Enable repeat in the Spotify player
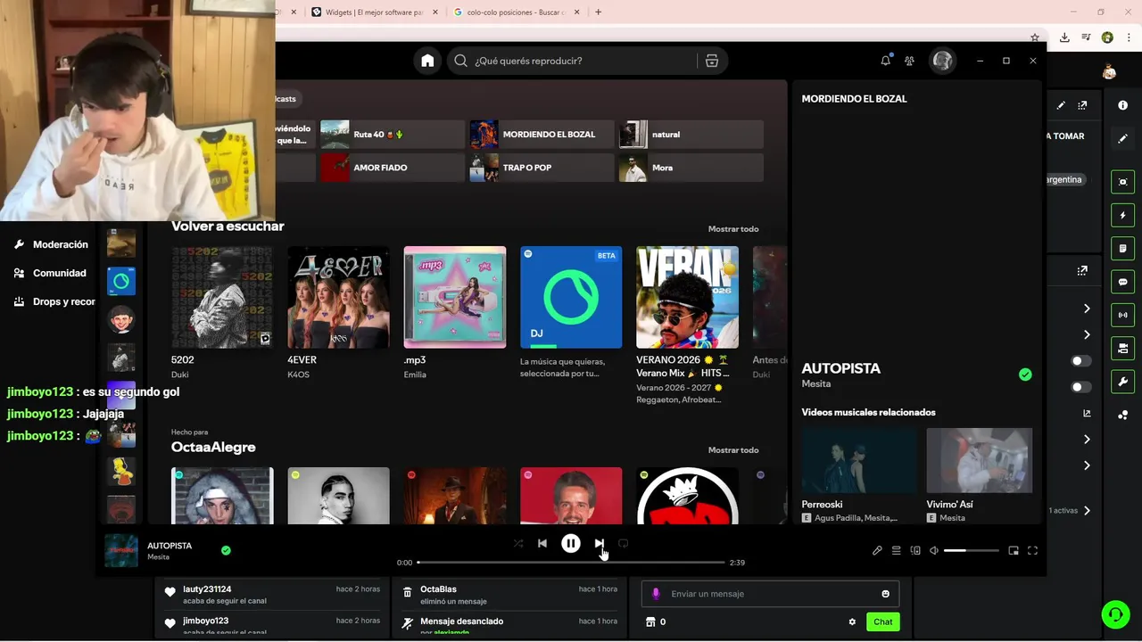 click(623, 543)
